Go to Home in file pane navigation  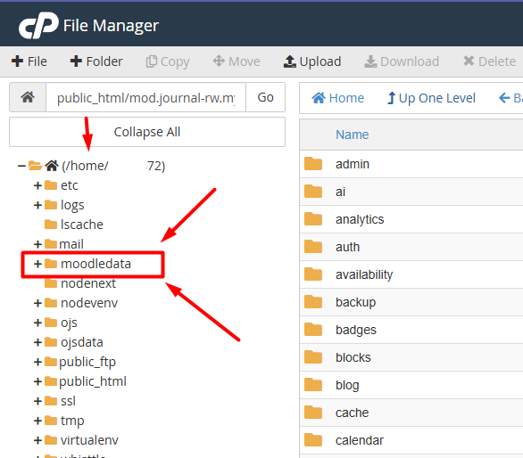[x=338, y=98]
